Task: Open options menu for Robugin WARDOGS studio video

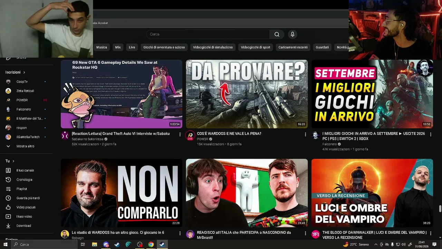Action: [180, 233]
